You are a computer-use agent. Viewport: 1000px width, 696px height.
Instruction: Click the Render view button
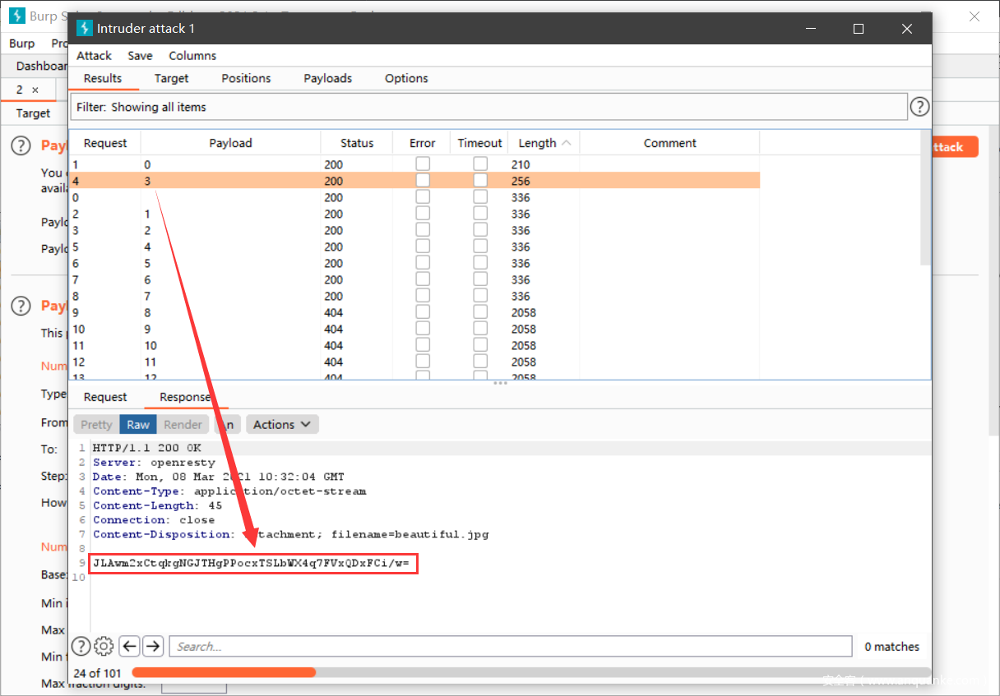(x=183, y=424)
